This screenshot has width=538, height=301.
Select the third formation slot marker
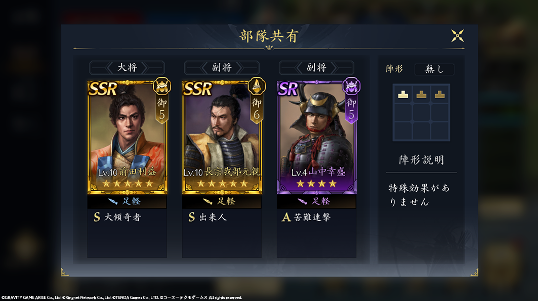[x=439, y=94]
